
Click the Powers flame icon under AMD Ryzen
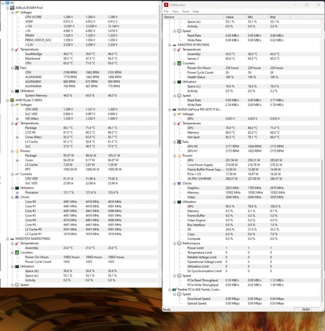click(17, 151)
